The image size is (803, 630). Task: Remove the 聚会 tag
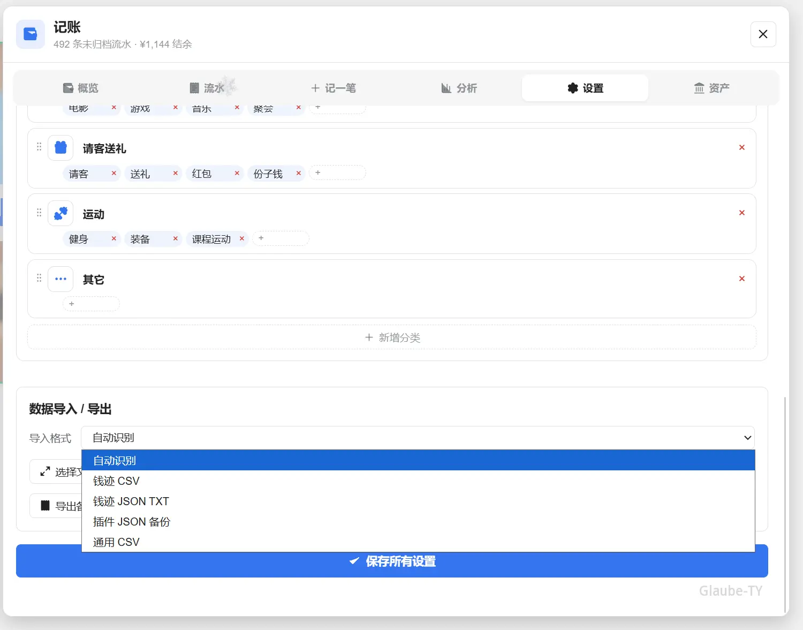point(299,108)
